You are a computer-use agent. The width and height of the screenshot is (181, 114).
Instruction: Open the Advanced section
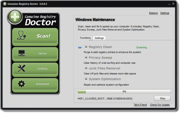[35, 85]
